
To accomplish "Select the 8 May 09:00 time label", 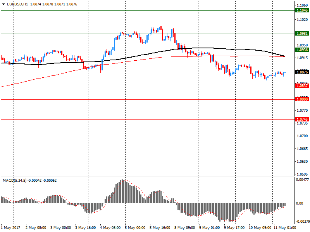I will click(185, 228).
